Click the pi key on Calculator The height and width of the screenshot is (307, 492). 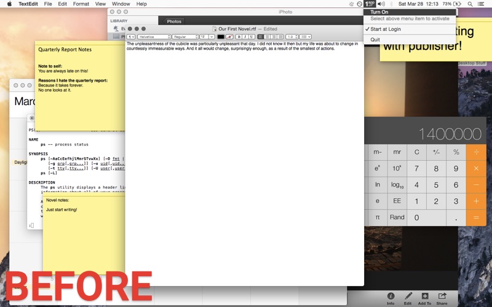coord(378,217)
